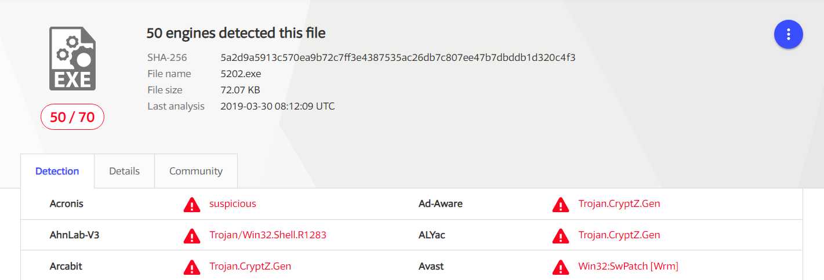Image resolution: width=824 pixels, height=280 pixels.
Task: Click the Acronis suspicious result text
Action: click(x=233, y=203)
